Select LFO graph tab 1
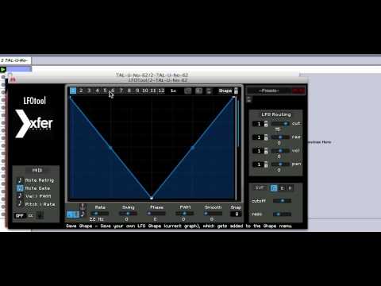The image size is (381, 286). point(73,91)
